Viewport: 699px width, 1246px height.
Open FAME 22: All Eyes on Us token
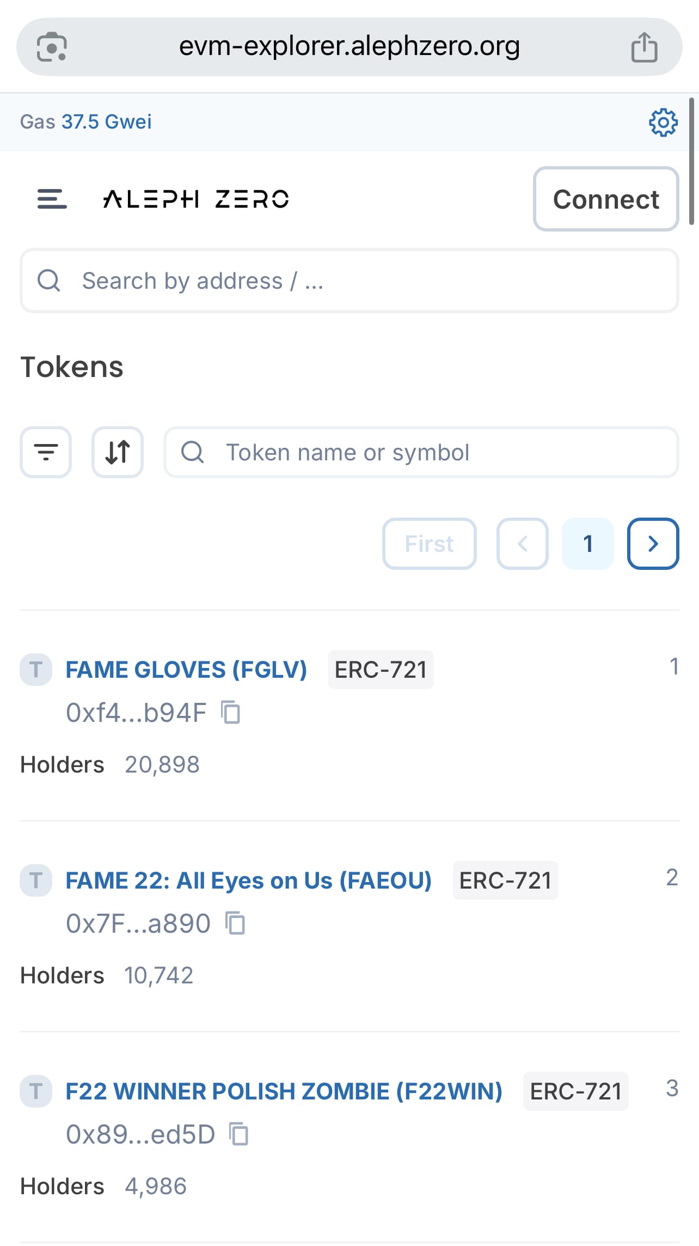(x=248, y=880)
